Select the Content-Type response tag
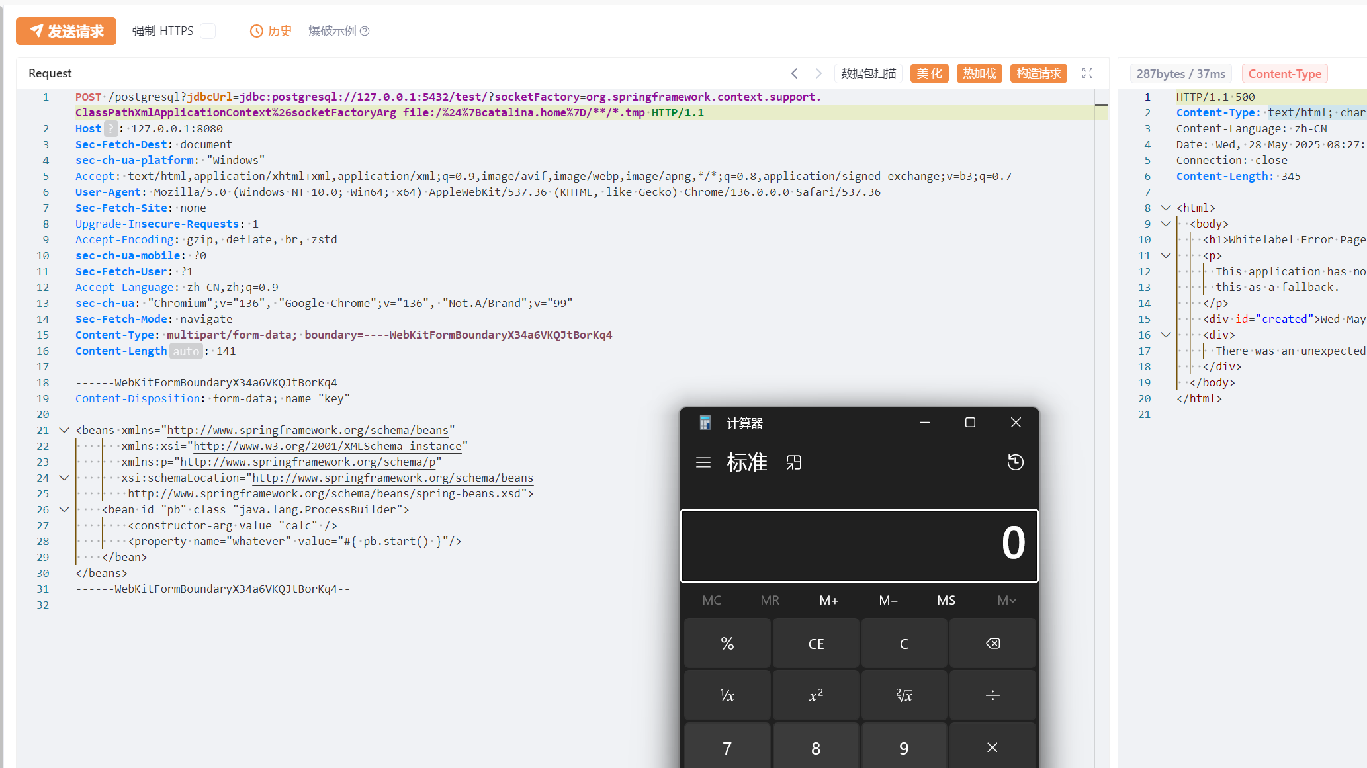This screenshot has height=768, width=1367. tap(1284, 74)
